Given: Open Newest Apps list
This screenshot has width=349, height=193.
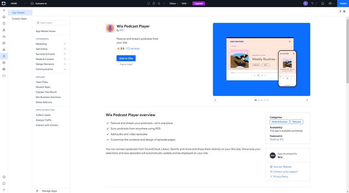Looking at the screenshot, I should pyautogui.click(x=43, y=87).
